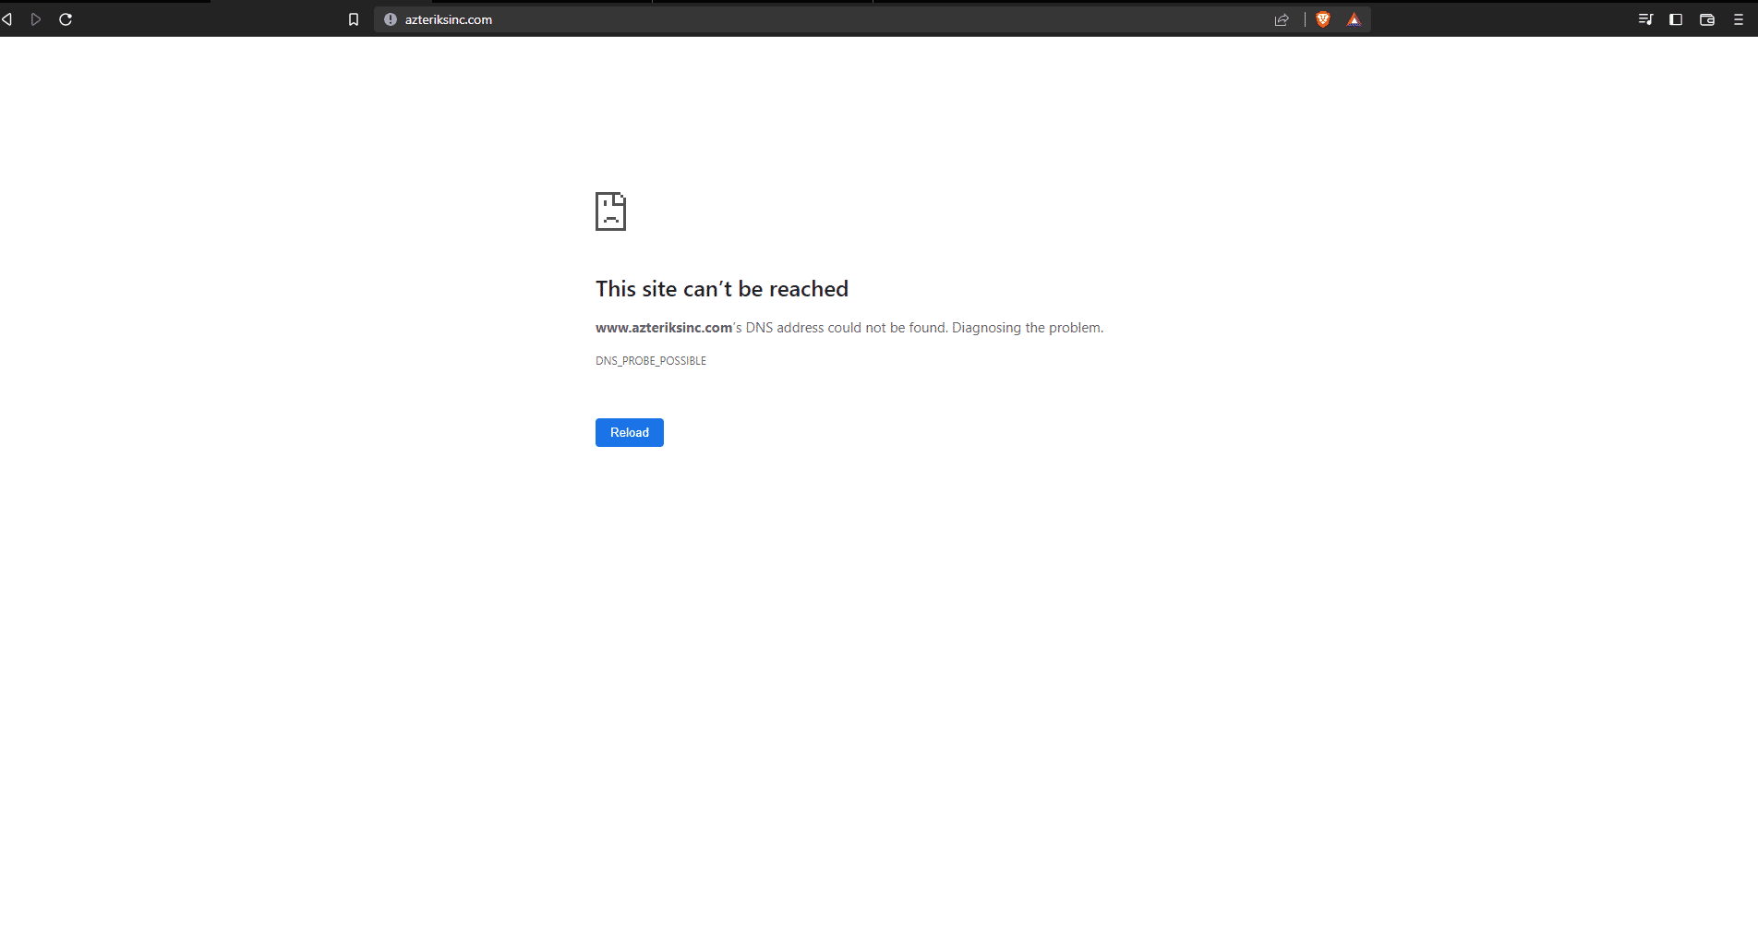Reload the page using toolbar refresh icon
Image resolution: width=1758 pixels, height=940 pixels.
(66, 19)
